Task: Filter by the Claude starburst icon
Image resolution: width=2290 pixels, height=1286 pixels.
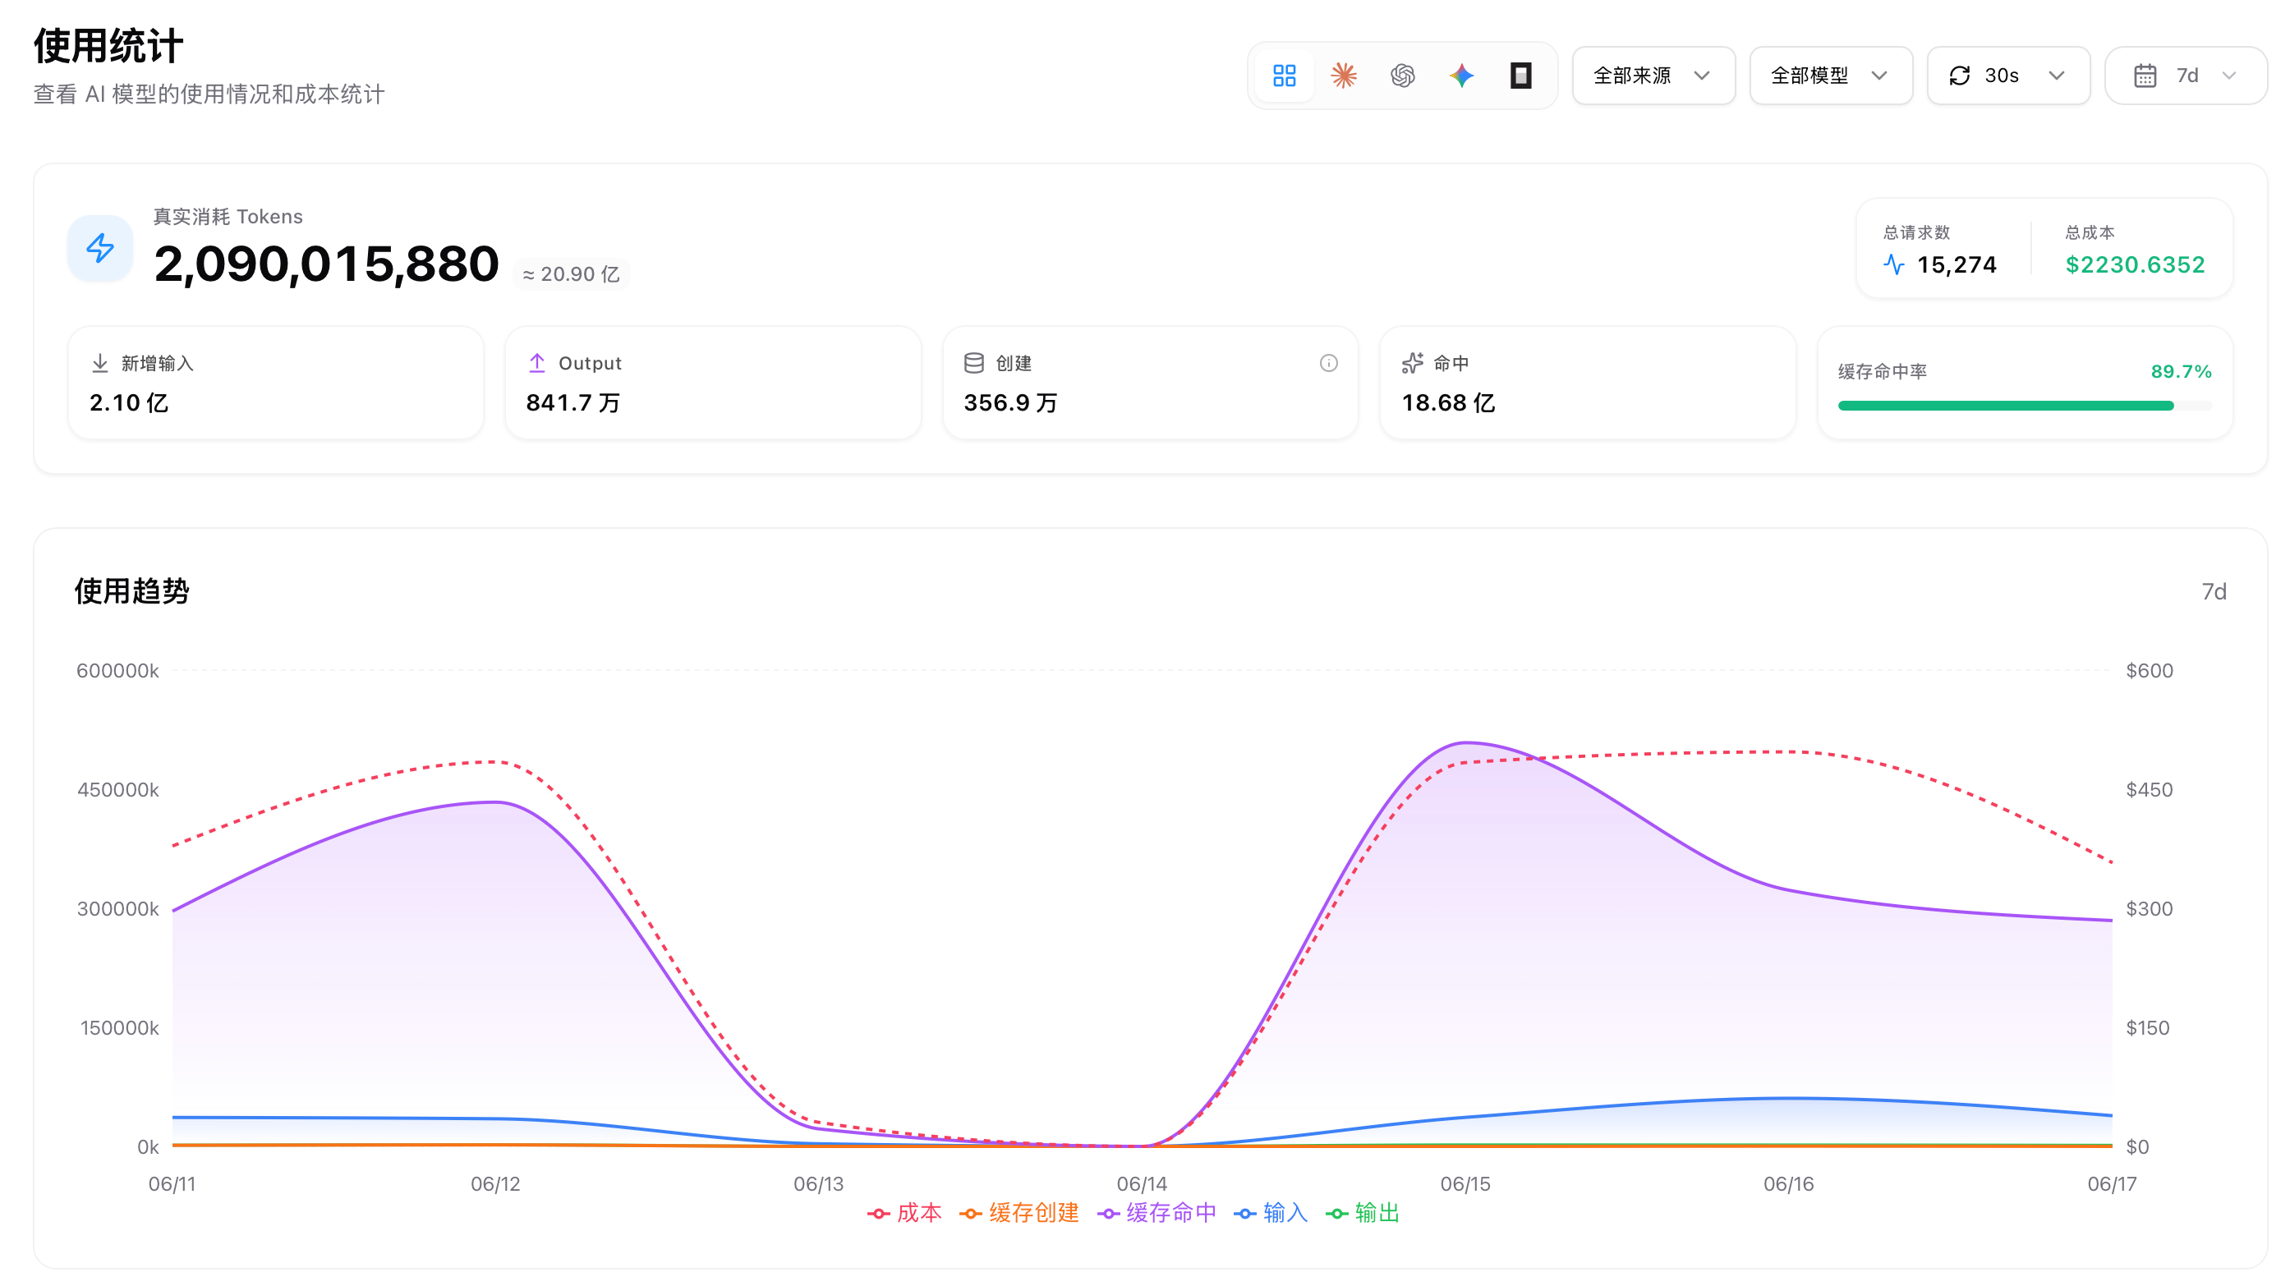Action: point(1343,76)
